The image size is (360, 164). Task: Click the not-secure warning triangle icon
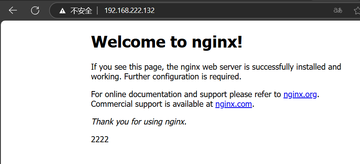click(x=62, y=10)
